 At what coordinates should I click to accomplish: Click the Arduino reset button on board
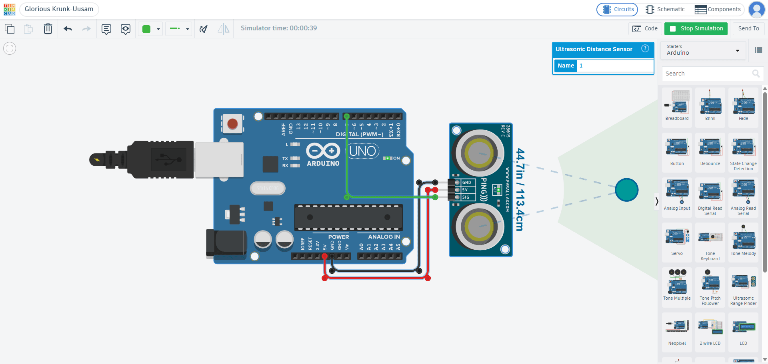(x=232, y=124)
